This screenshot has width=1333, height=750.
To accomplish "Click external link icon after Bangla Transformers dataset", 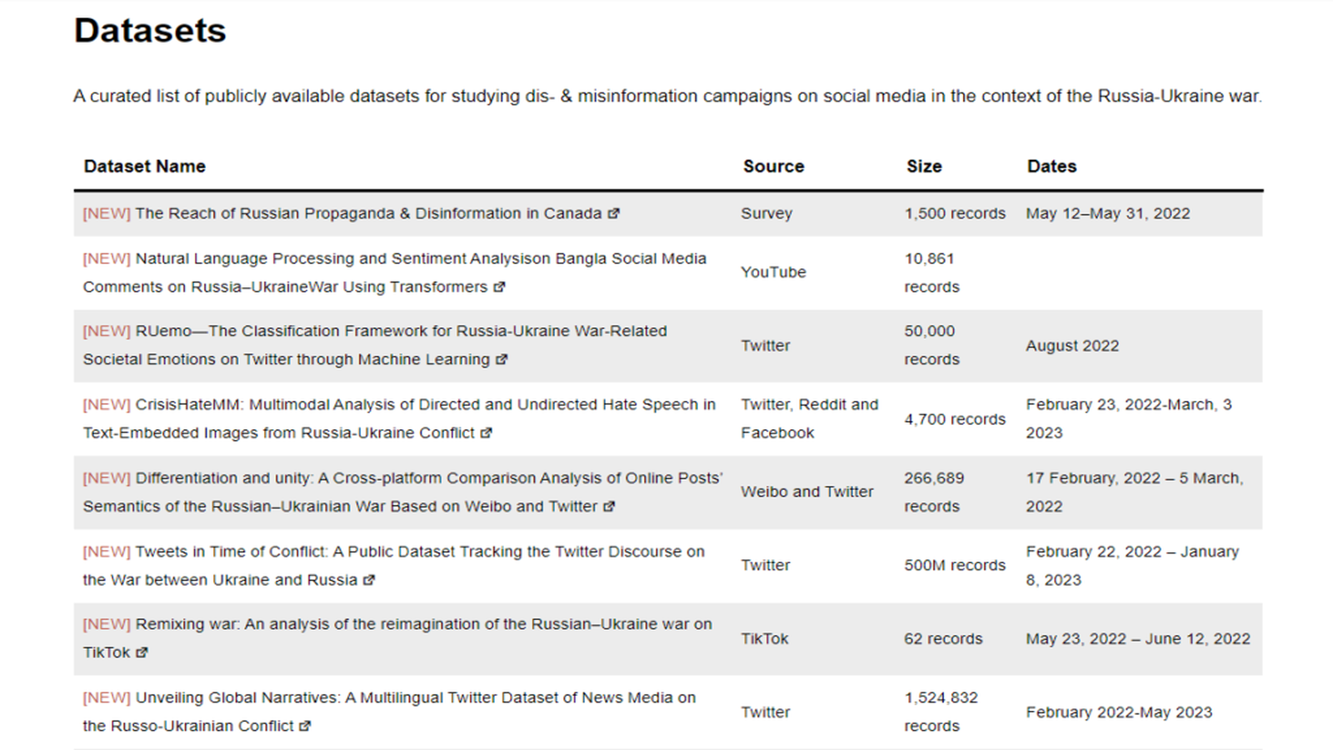I will (x=499, y=287).
